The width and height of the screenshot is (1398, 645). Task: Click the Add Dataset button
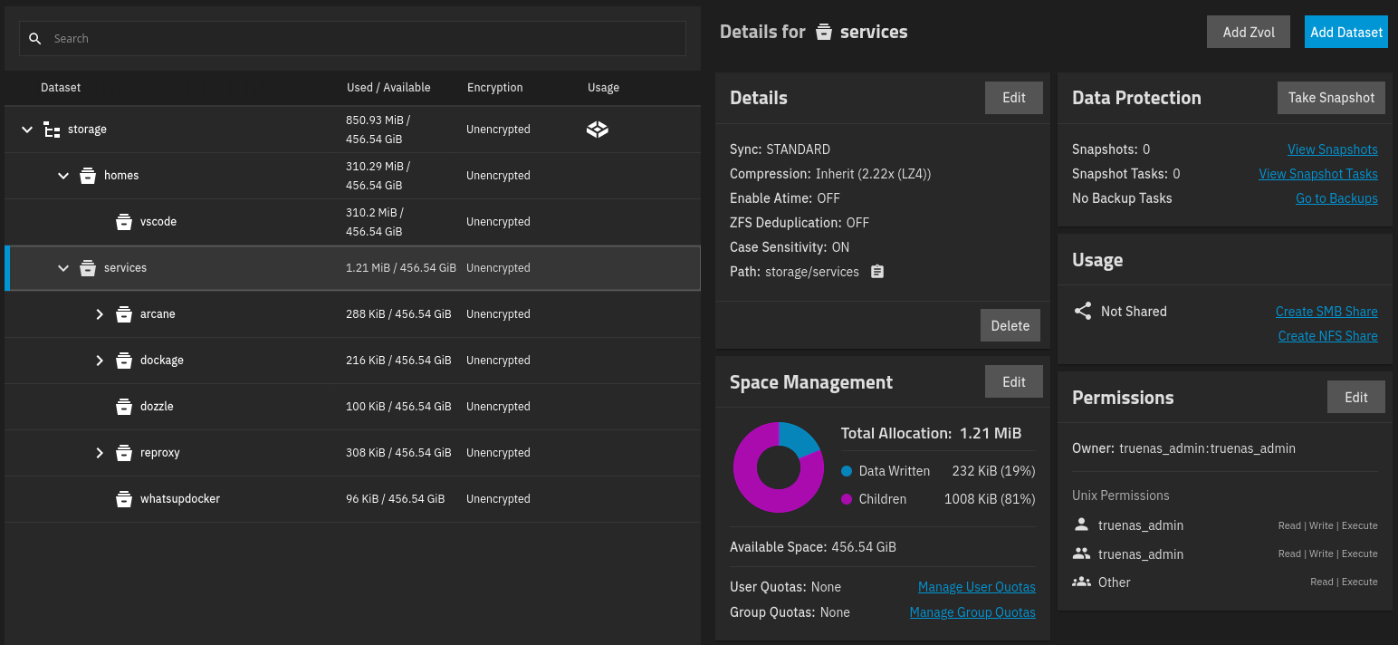pos(1345,33)
